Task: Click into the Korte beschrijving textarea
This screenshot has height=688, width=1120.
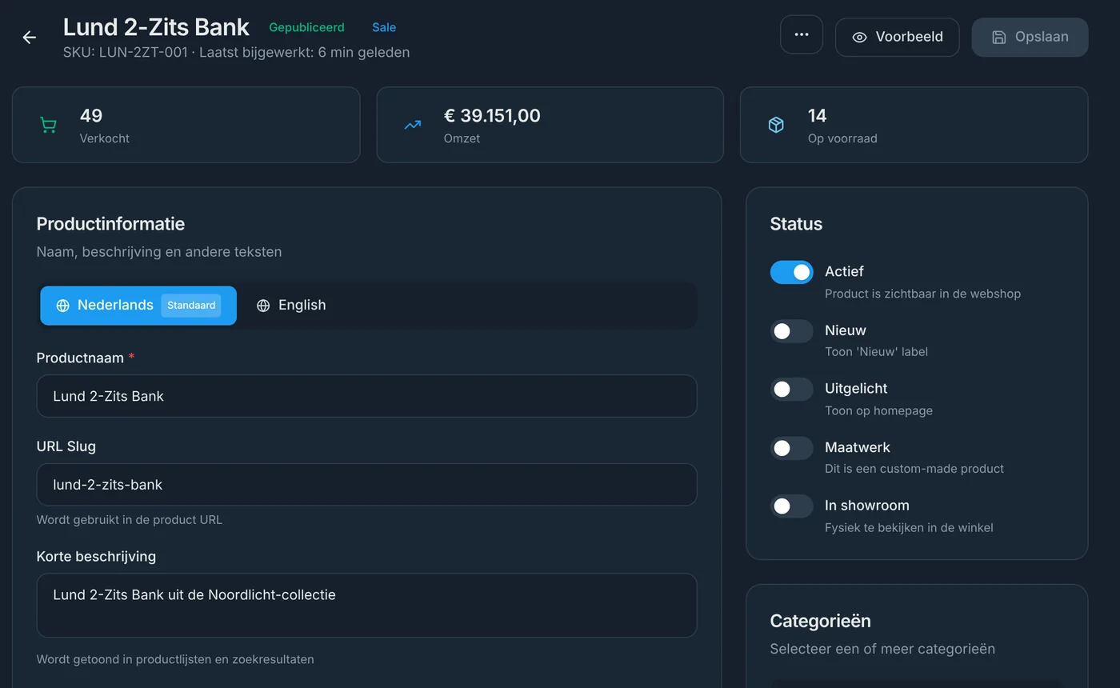Action: 366,606
